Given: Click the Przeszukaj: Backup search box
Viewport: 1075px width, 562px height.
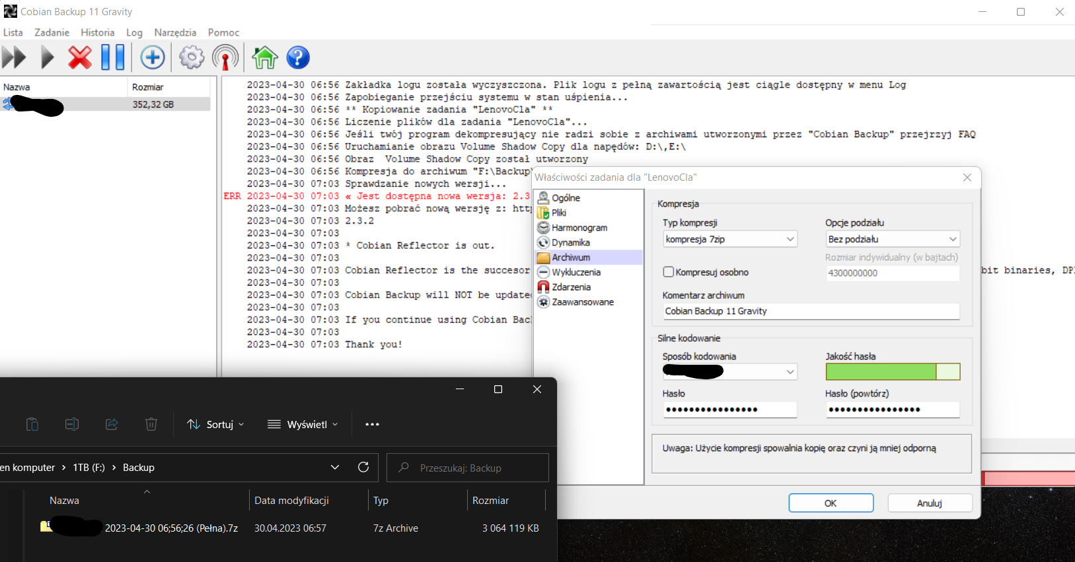Looking at the screenshot, I should (467, 468).
